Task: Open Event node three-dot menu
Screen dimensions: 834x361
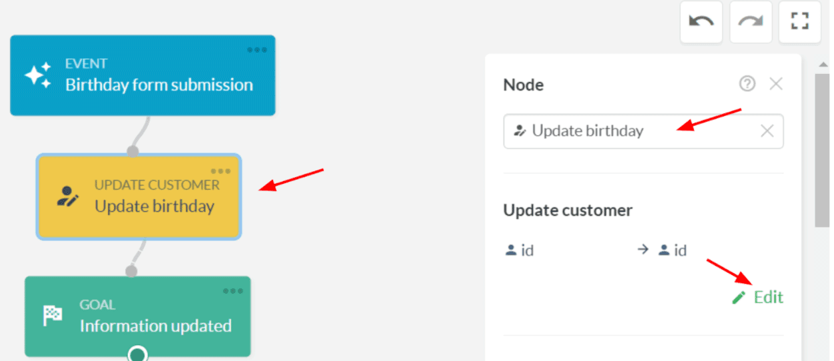Action: click(257, 50)
